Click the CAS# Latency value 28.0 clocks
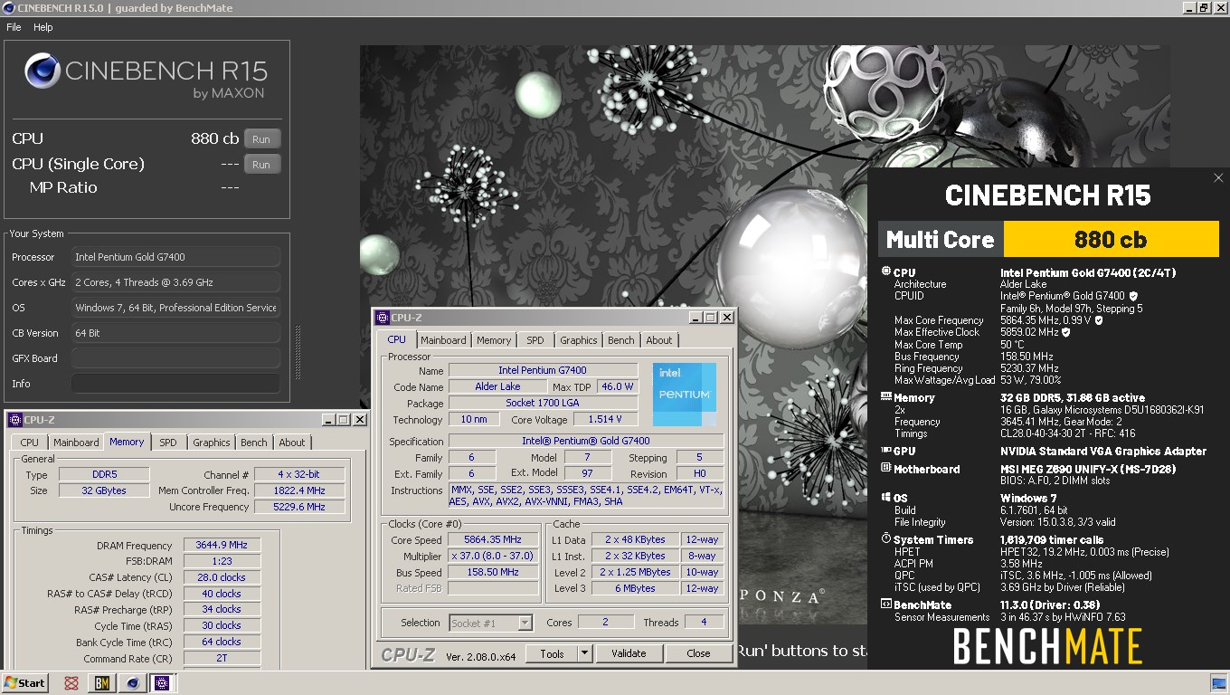This screenshot has width=1230, height=695. 222,577
